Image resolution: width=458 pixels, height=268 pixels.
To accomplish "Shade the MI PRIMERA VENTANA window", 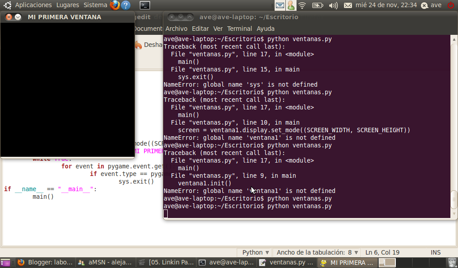I will [x=17, y=17].
